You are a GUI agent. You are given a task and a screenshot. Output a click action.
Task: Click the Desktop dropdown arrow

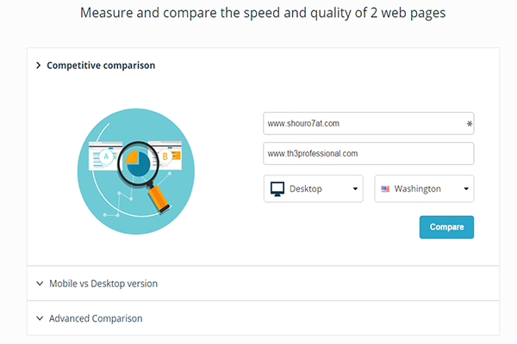pos(355,189)
